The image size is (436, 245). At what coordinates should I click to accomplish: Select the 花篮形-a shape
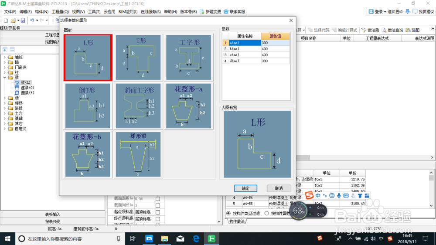(188, 106)
